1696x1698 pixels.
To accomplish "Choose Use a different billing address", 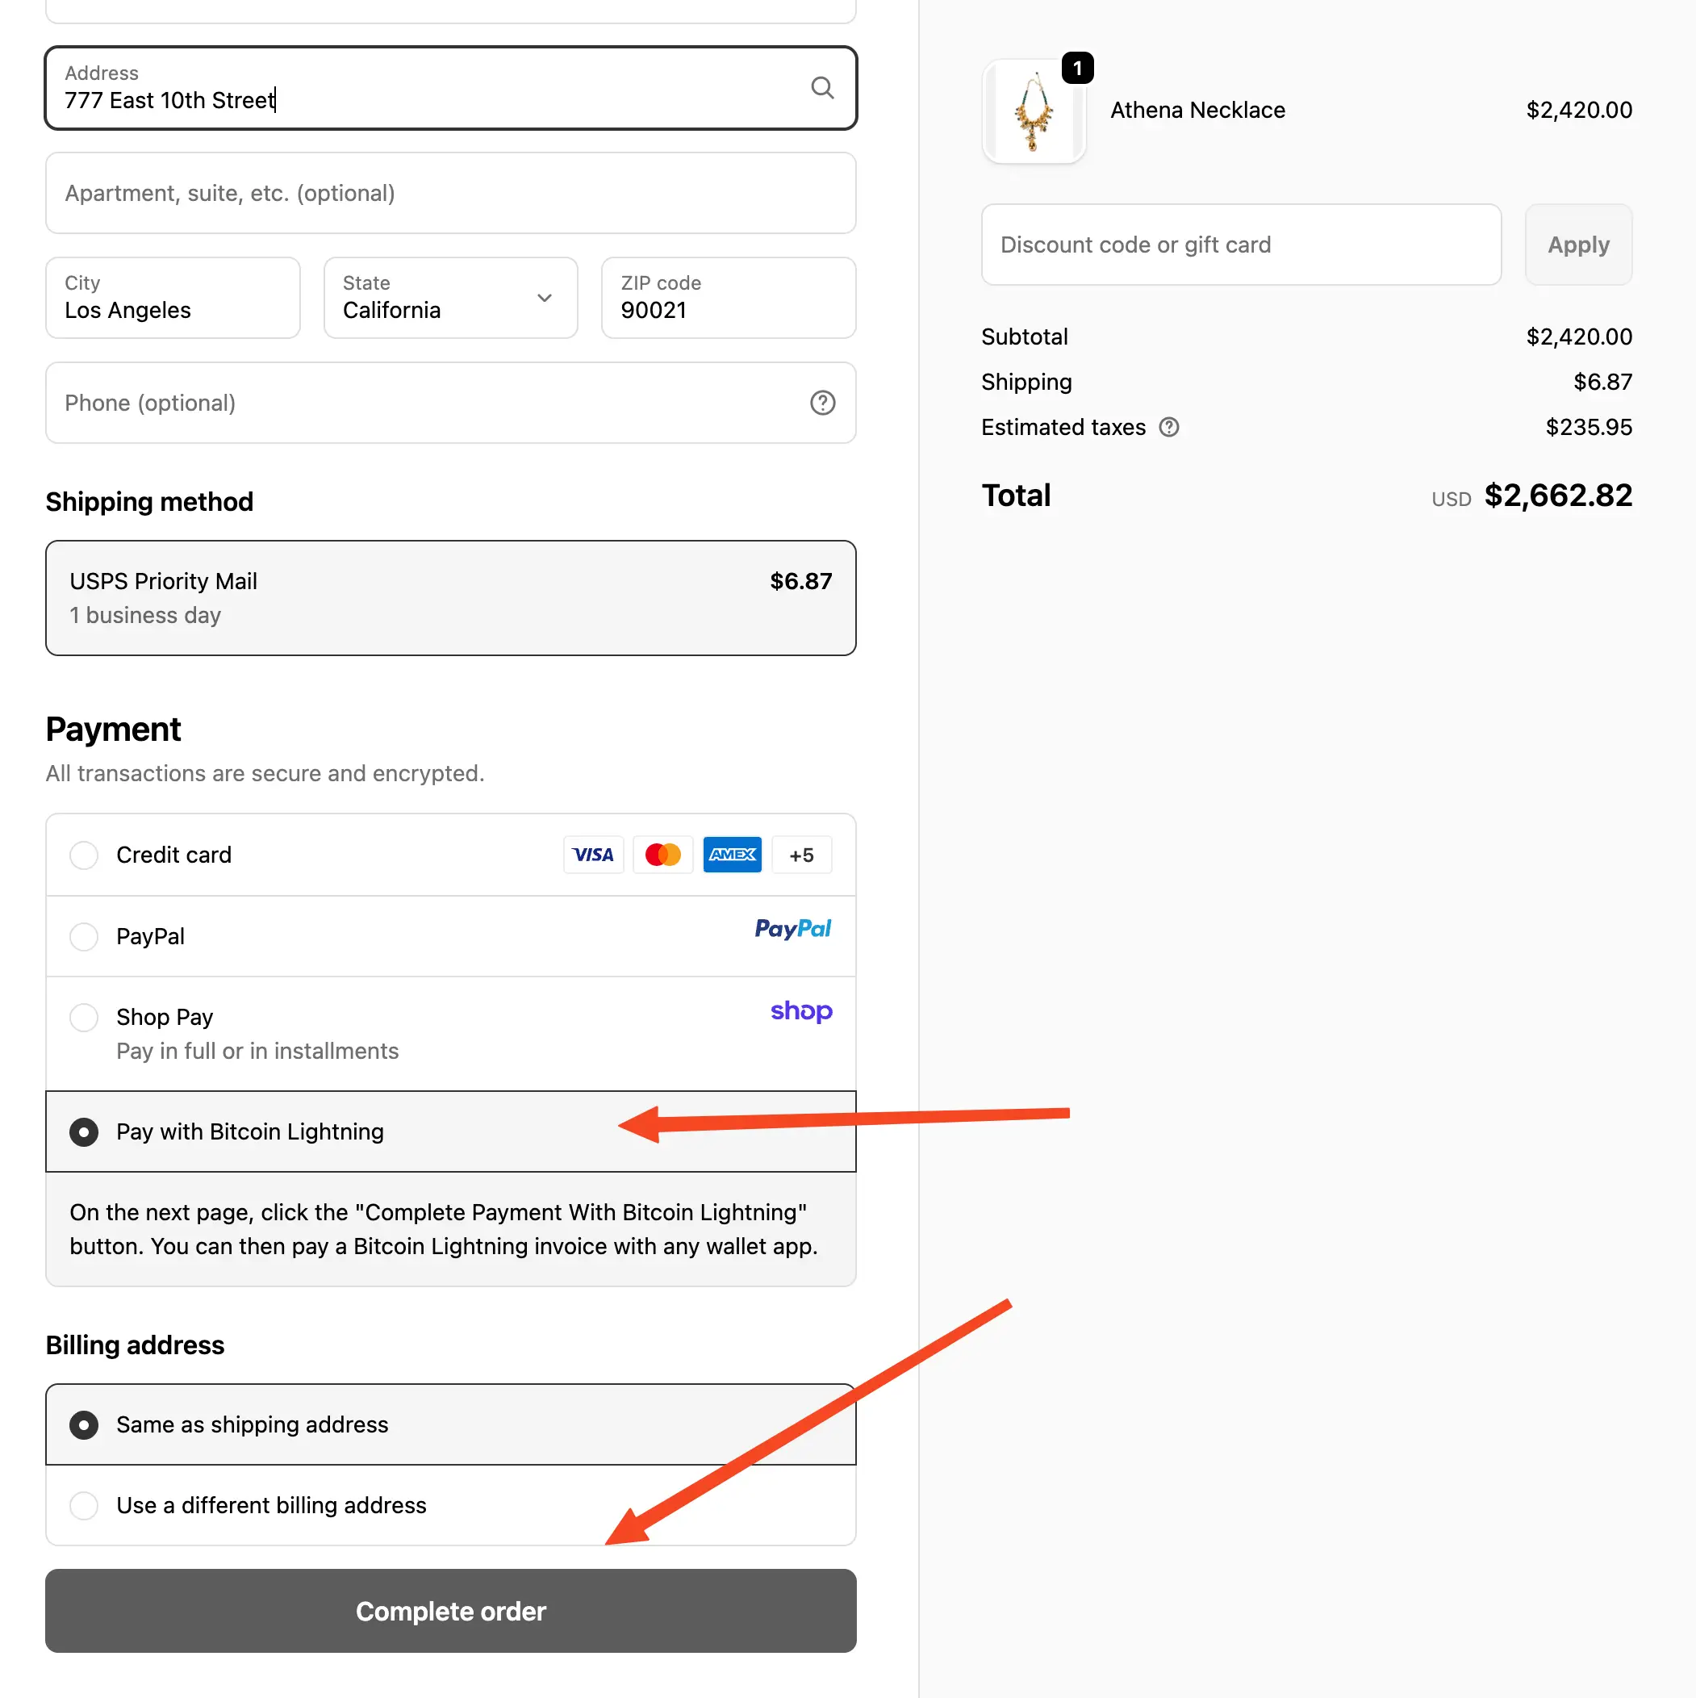I will pyautogui.click(x=83, y=1506).
